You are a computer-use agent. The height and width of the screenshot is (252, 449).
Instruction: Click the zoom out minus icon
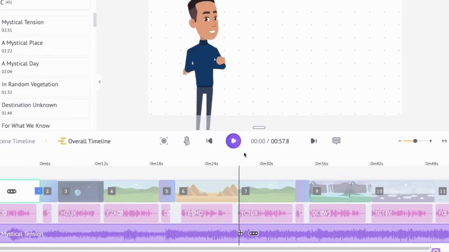pos(400,141)
